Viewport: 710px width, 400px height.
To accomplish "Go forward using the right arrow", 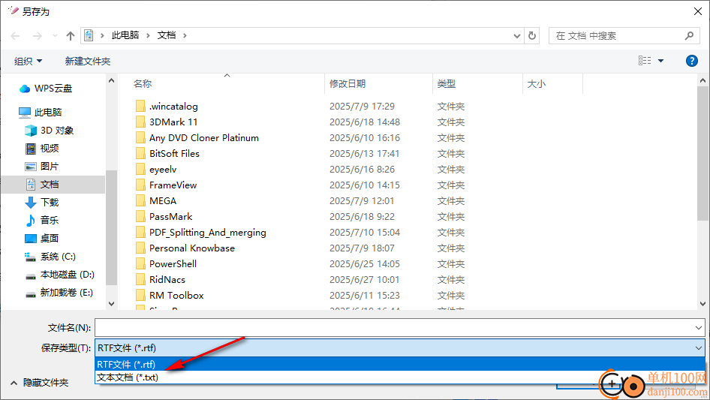I will 37,36.
